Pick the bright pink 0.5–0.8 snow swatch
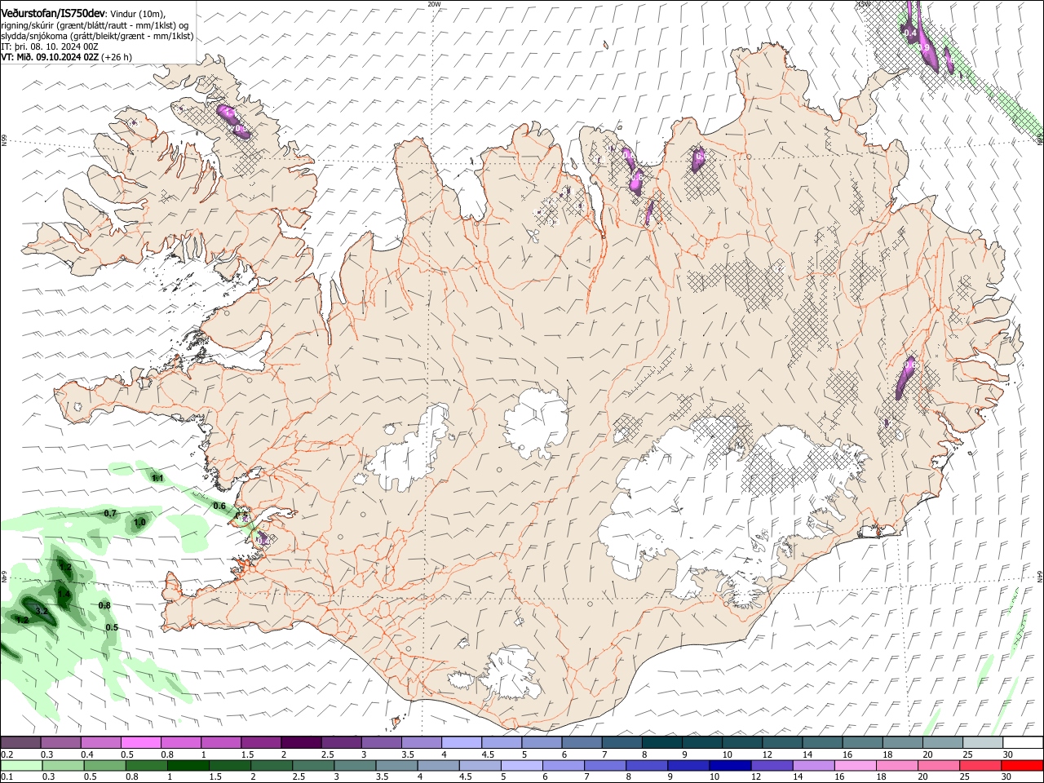This screenshot has height=783, width=1044. [x=140, y=743]
